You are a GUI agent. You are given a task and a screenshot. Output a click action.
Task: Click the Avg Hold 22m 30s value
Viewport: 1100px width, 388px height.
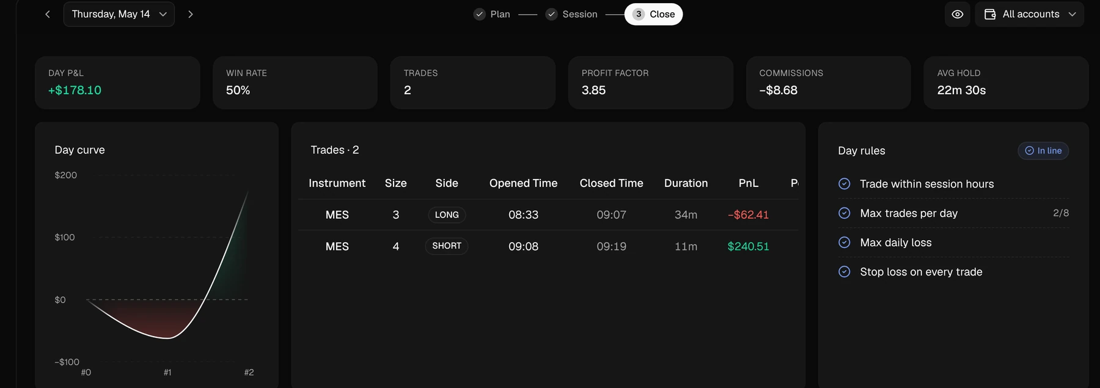(961, 90)
